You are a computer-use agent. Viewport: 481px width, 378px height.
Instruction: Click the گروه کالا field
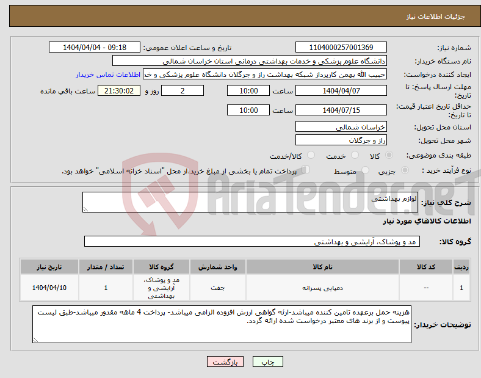point(252,241)
